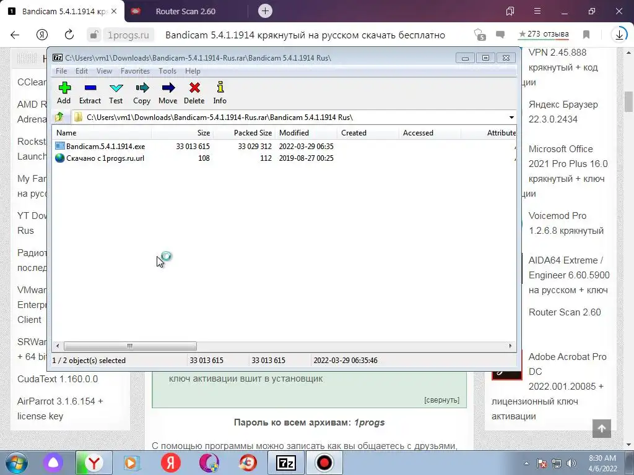Open the Router Scan 2.60 sidebar link

pyautogui.click(x=565, y=312)
